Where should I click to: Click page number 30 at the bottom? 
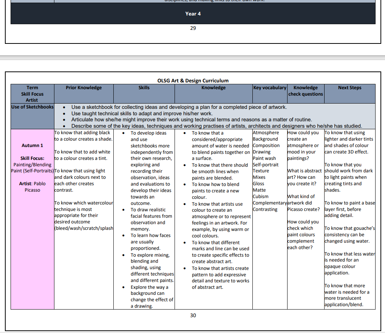(x=193, y=315)
